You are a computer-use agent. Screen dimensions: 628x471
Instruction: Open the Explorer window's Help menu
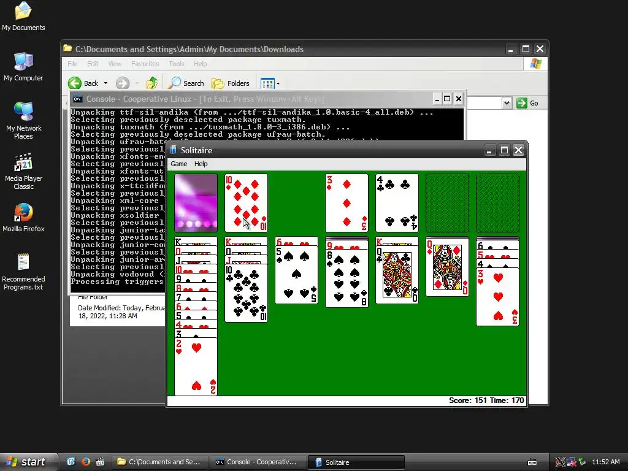(201, 64)
